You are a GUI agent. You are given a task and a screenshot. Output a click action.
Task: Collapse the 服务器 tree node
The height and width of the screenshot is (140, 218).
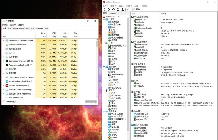point(104,90)
